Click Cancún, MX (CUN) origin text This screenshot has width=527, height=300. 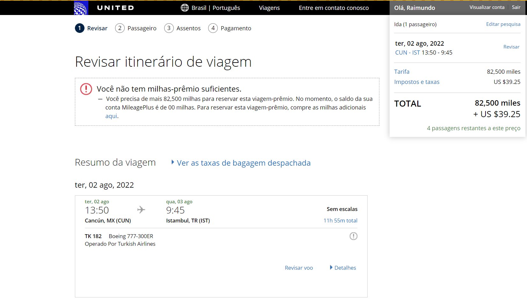108,221
